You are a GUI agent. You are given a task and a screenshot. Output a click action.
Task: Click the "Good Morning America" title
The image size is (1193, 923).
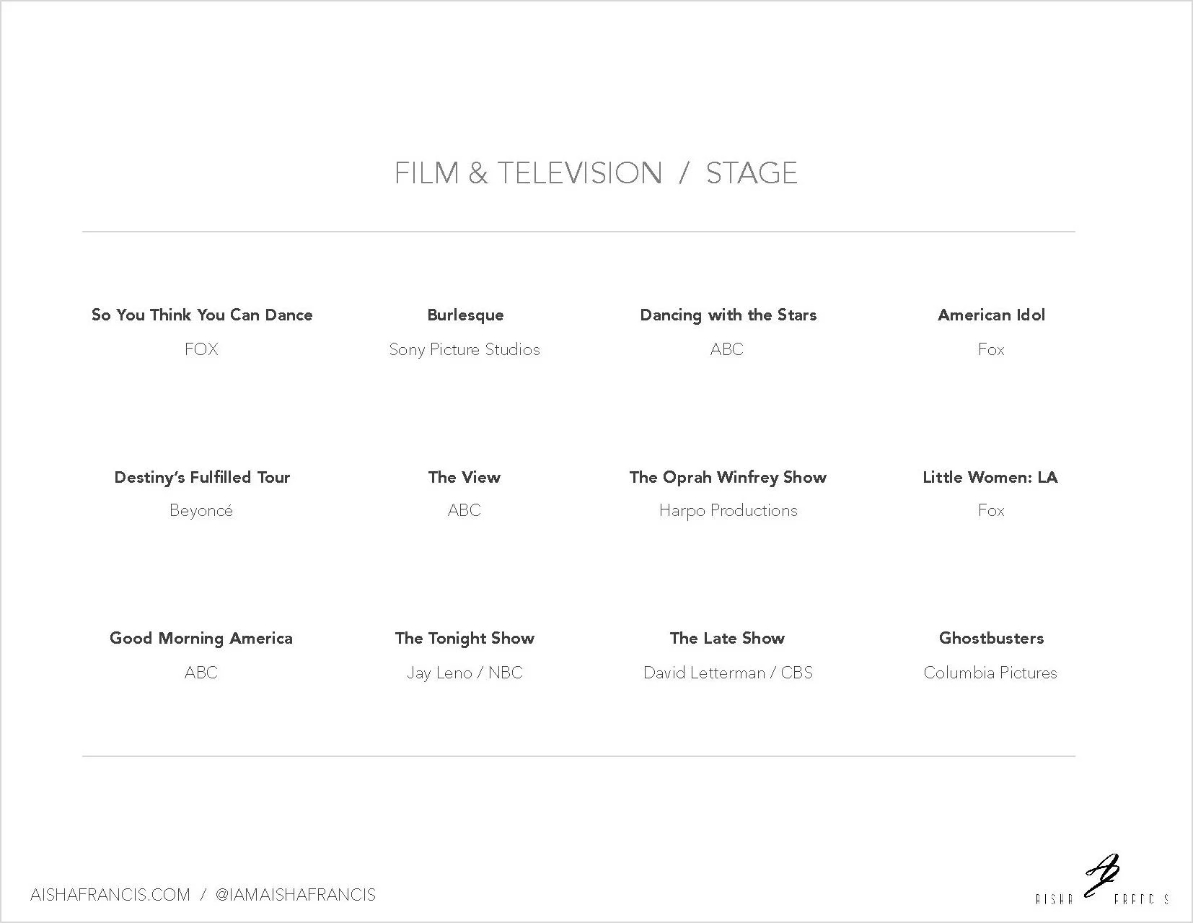pos(201,639)
